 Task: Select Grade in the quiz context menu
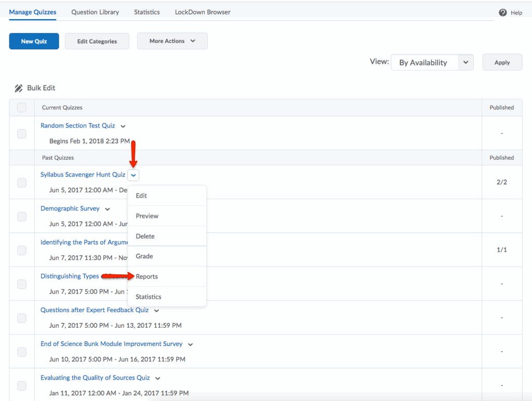144,256
